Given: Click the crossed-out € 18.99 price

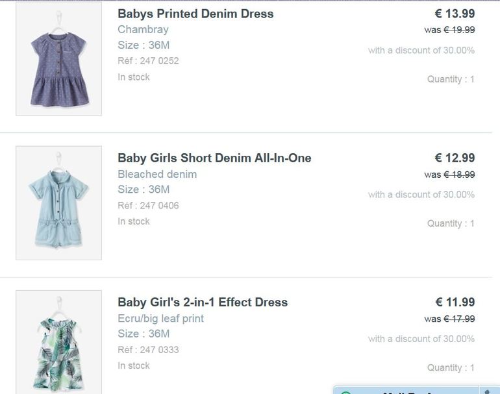Looking at the screenshot, I should (459, 175).
